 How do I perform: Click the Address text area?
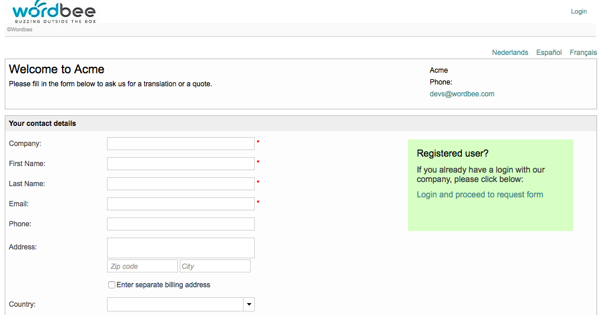[180, 248]
